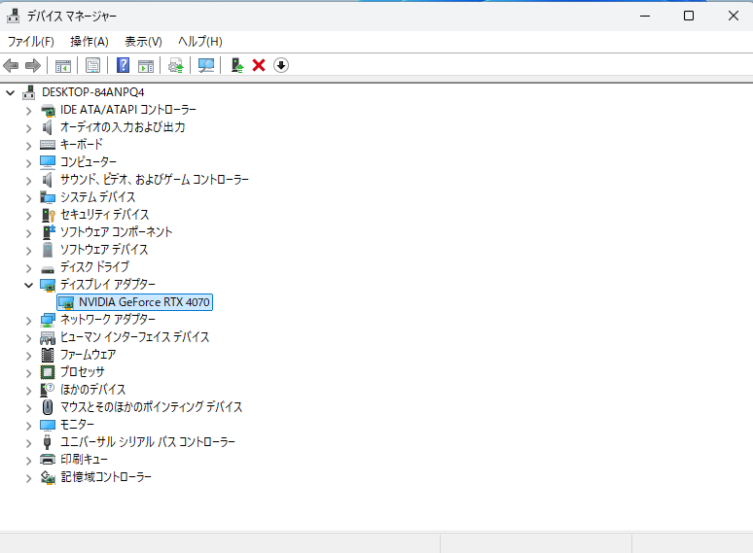
Task: Select the オーディオの入力および出力 label
Action: coord(123,127)
